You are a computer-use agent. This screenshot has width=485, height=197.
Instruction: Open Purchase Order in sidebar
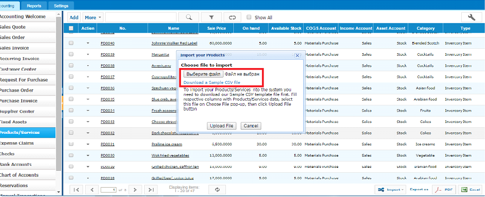[28, 90]
